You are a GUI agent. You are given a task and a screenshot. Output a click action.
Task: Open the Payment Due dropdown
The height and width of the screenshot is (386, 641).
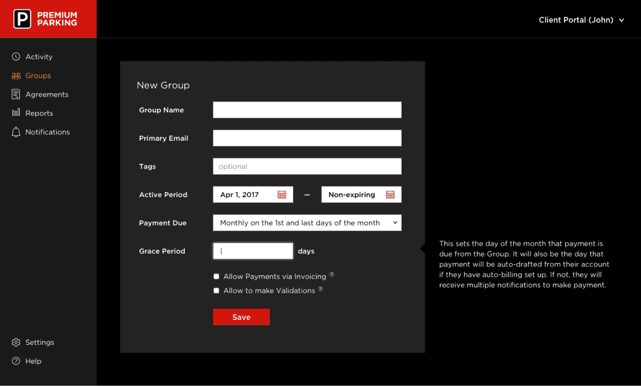[307, 222]
